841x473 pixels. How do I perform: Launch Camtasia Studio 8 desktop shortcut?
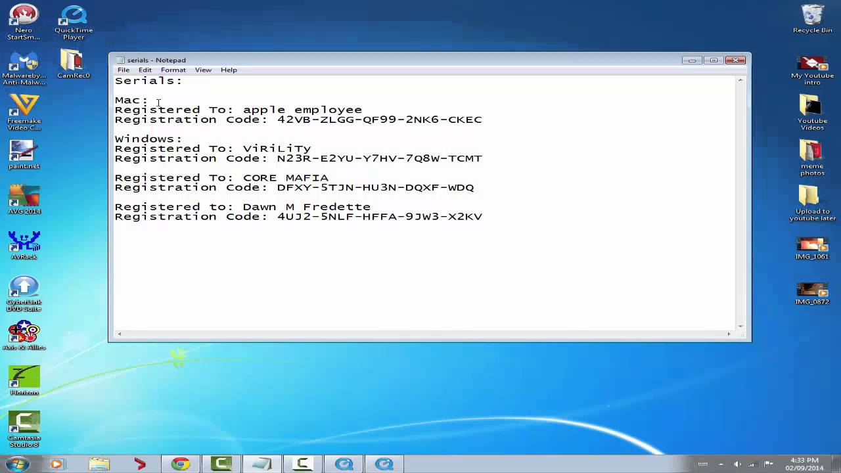click(24, 430)
